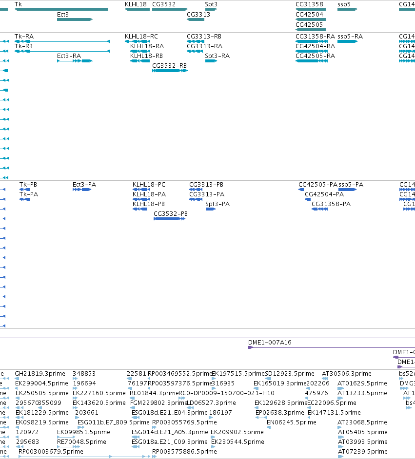Select the EC22096.5prime EST label
Viewport: 415px width, 459px height.
(332, 403)
